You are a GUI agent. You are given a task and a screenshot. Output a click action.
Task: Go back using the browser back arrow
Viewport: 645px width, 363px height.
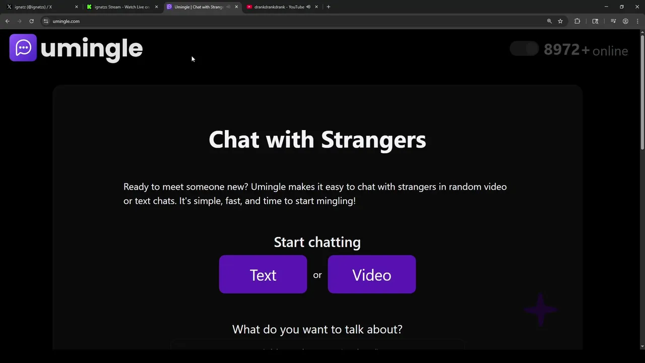[7, 21]
